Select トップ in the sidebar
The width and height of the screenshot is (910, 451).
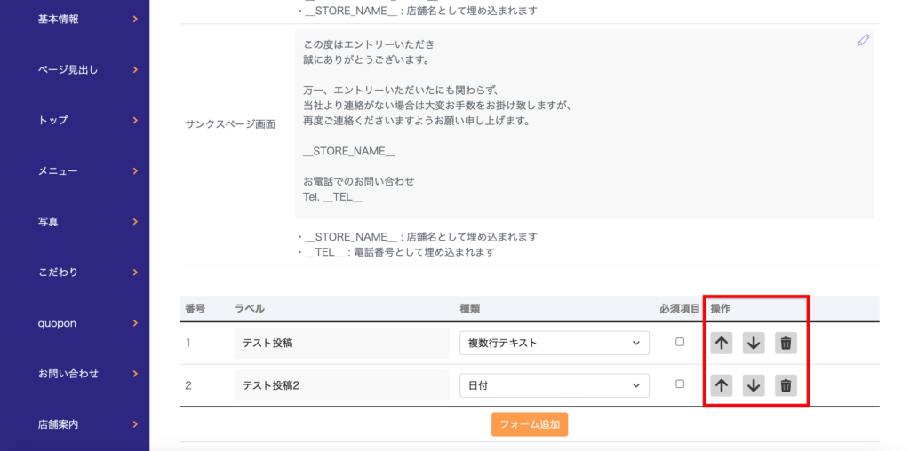(x=74, y=120)
